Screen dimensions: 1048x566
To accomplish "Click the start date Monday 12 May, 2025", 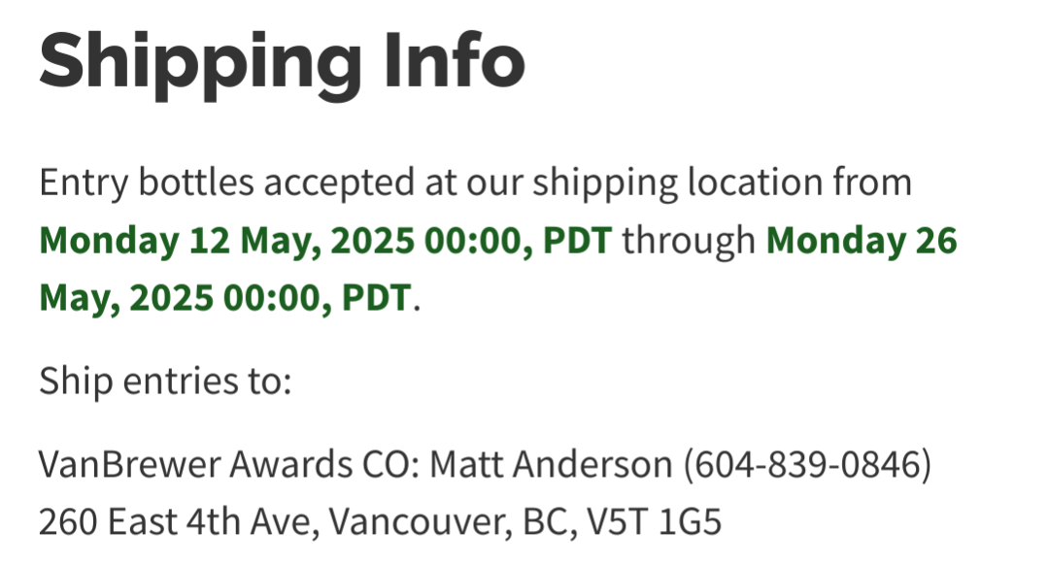I will (227, 241).
